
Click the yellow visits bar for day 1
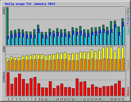(x=7, y=60)
